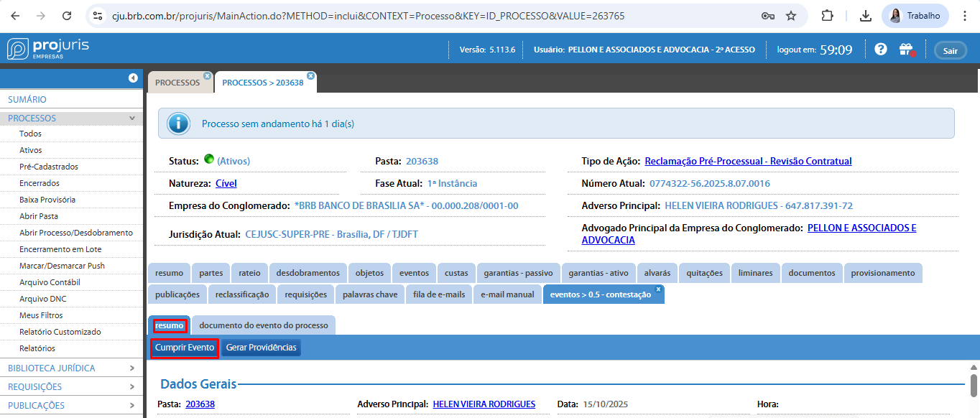Screen dimensions: 980x418
Task: Click the blue info alert icon
Action: (x=178, y=124)
